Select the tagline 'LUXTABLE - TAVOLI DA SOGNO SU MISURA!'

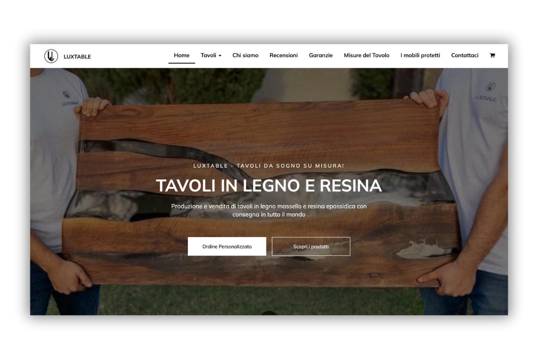click(269, 166)
